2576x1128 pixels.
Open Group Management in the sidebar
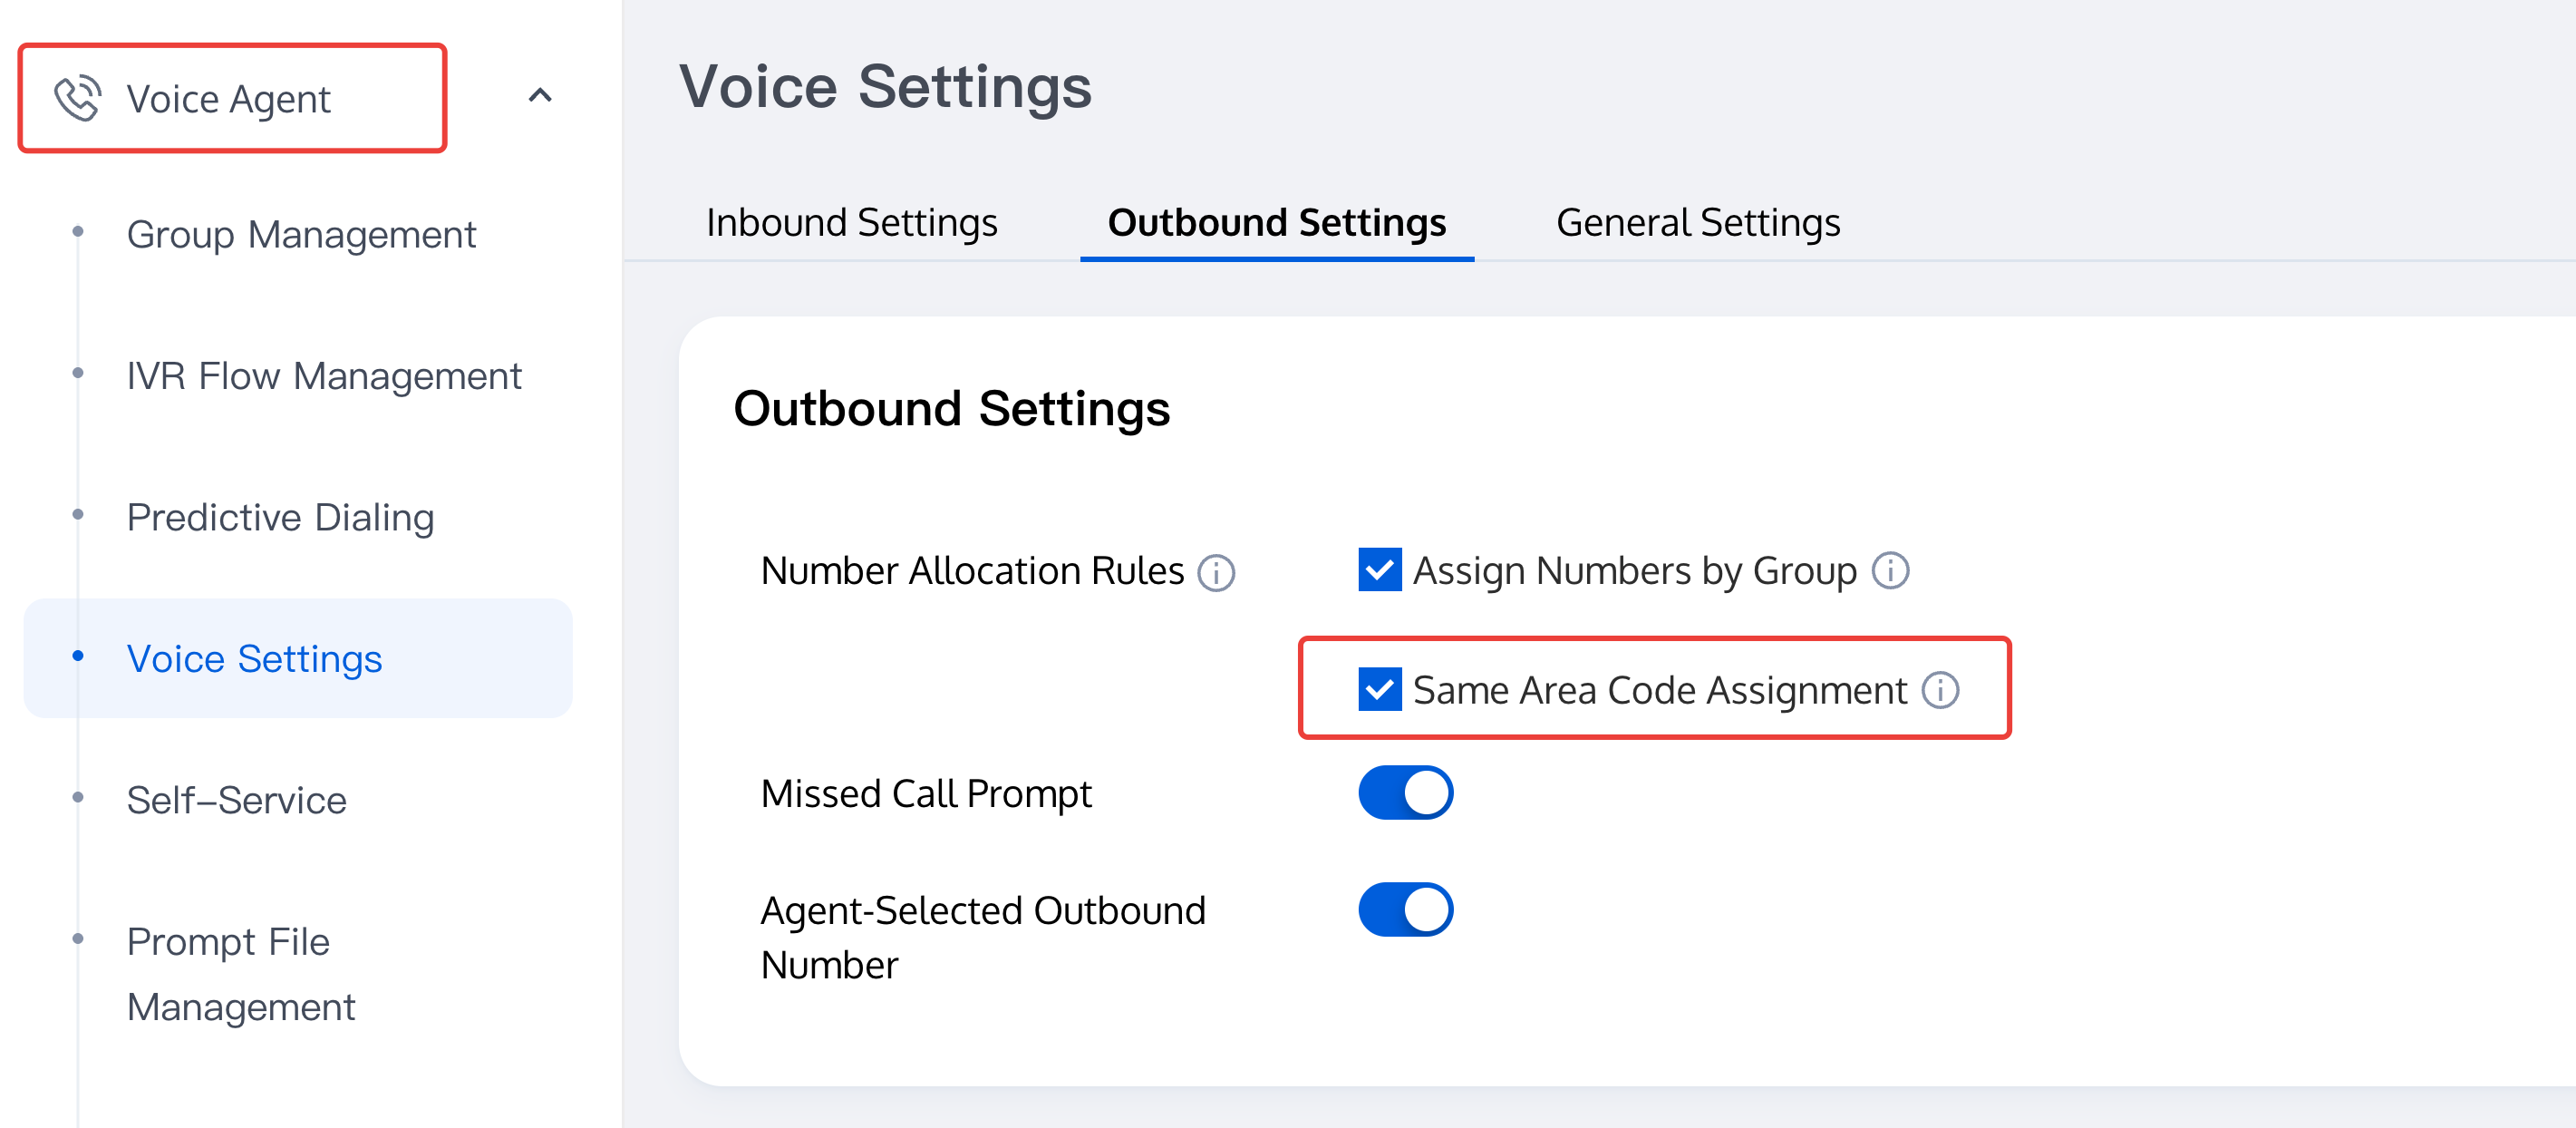coord(301,234)
